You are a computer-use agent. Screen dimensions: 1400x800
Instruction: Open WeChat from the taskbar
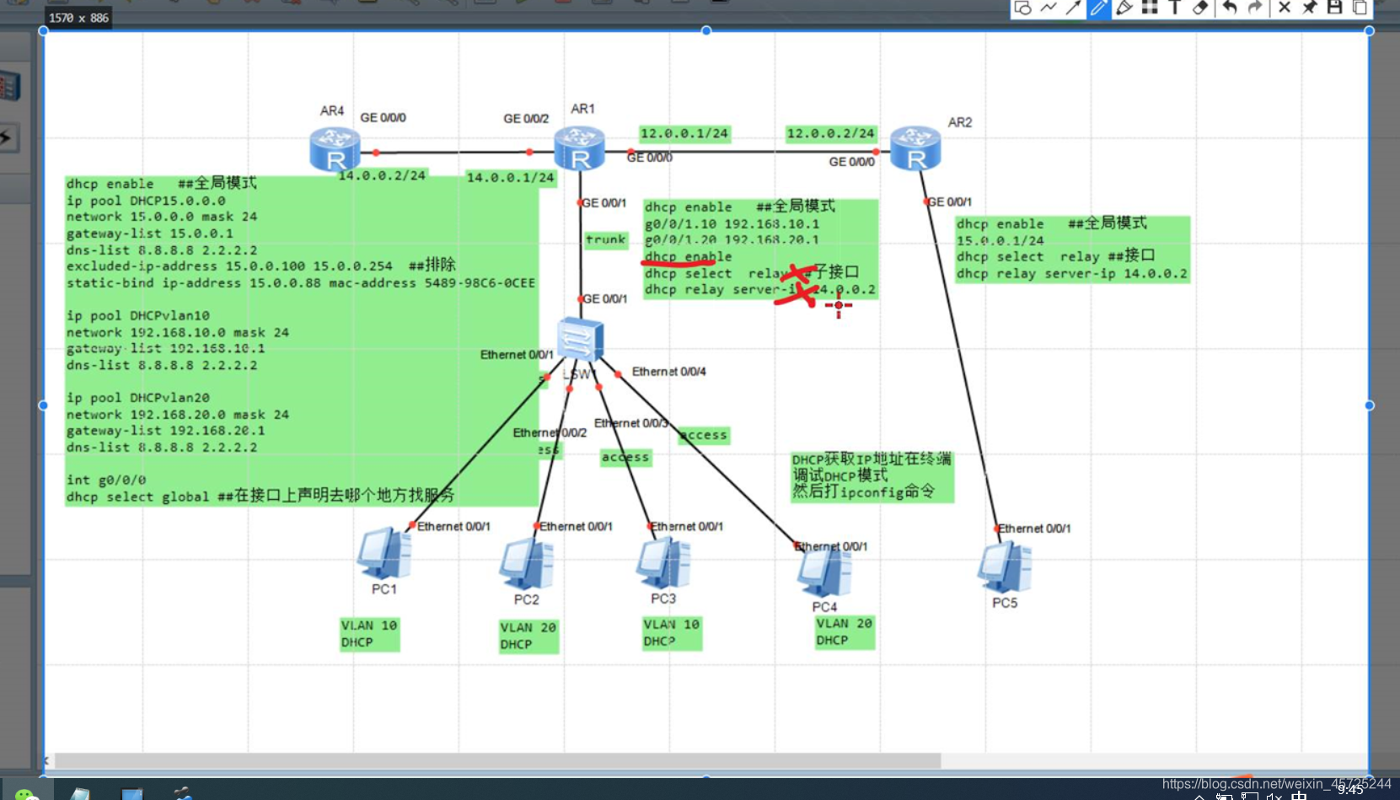tap(26, 794)
